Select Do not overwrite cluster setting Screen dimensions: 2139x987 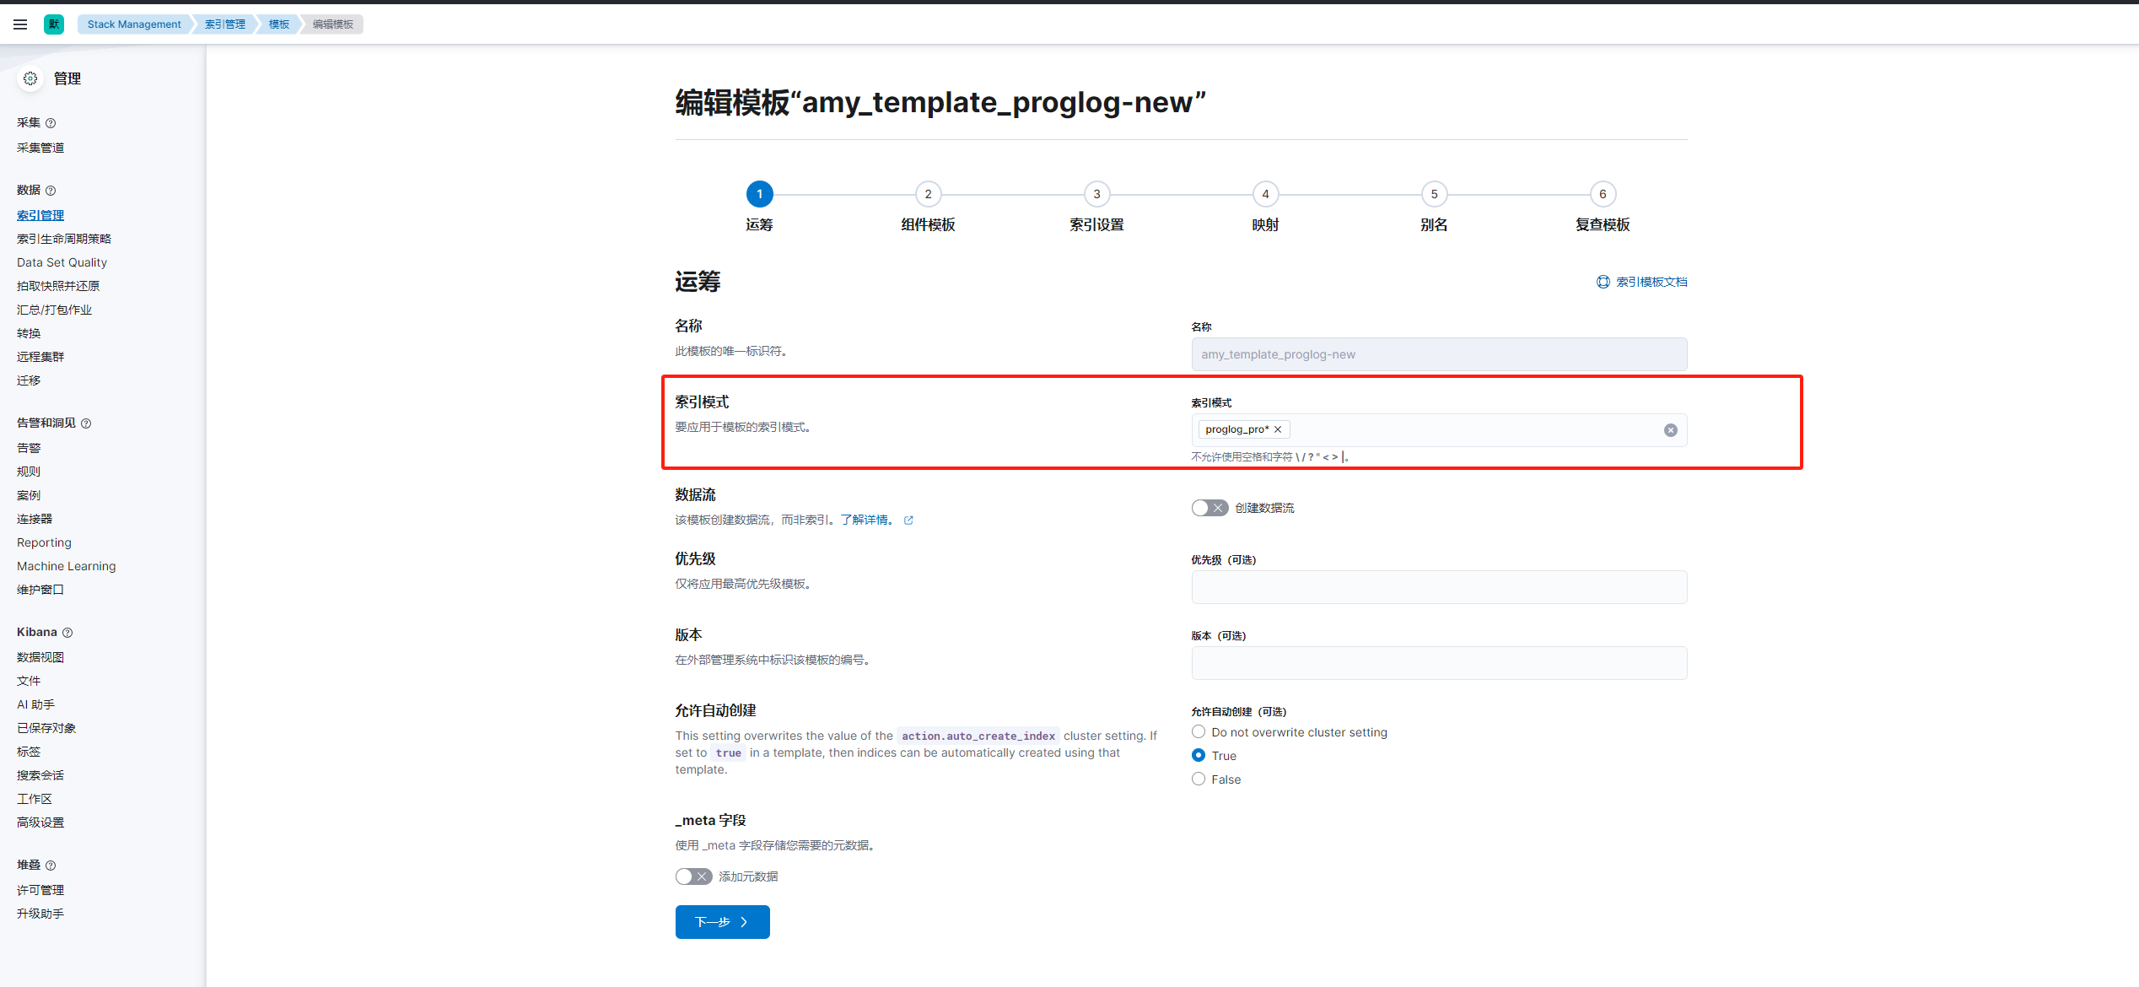pyautogui.click(x=1198, y=731)
